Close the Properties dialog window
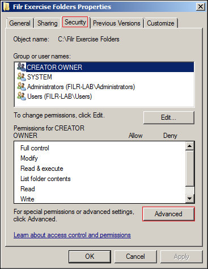 click(x=201, y=7)
